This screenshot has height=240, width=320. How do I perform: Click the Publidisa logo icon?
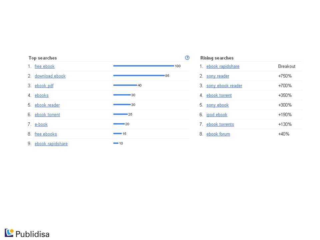9,233
